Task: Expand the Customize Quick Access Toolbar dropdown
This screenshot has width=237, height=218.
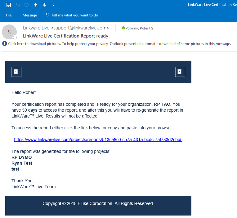Action: 54,5
